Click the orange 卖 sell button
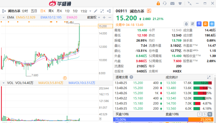Screen dimensions: 216x123 point(205,24)
